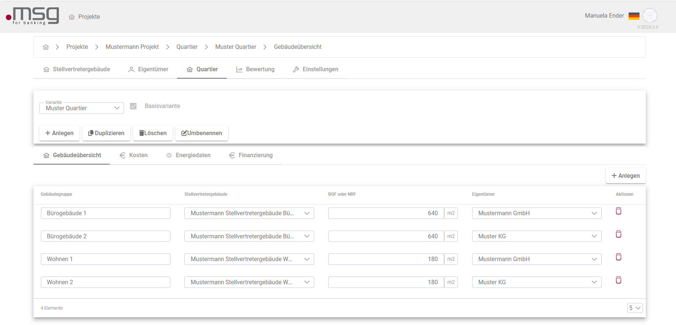Remove Wohnen 1 row using trash icon

click(x=618, y=257)
